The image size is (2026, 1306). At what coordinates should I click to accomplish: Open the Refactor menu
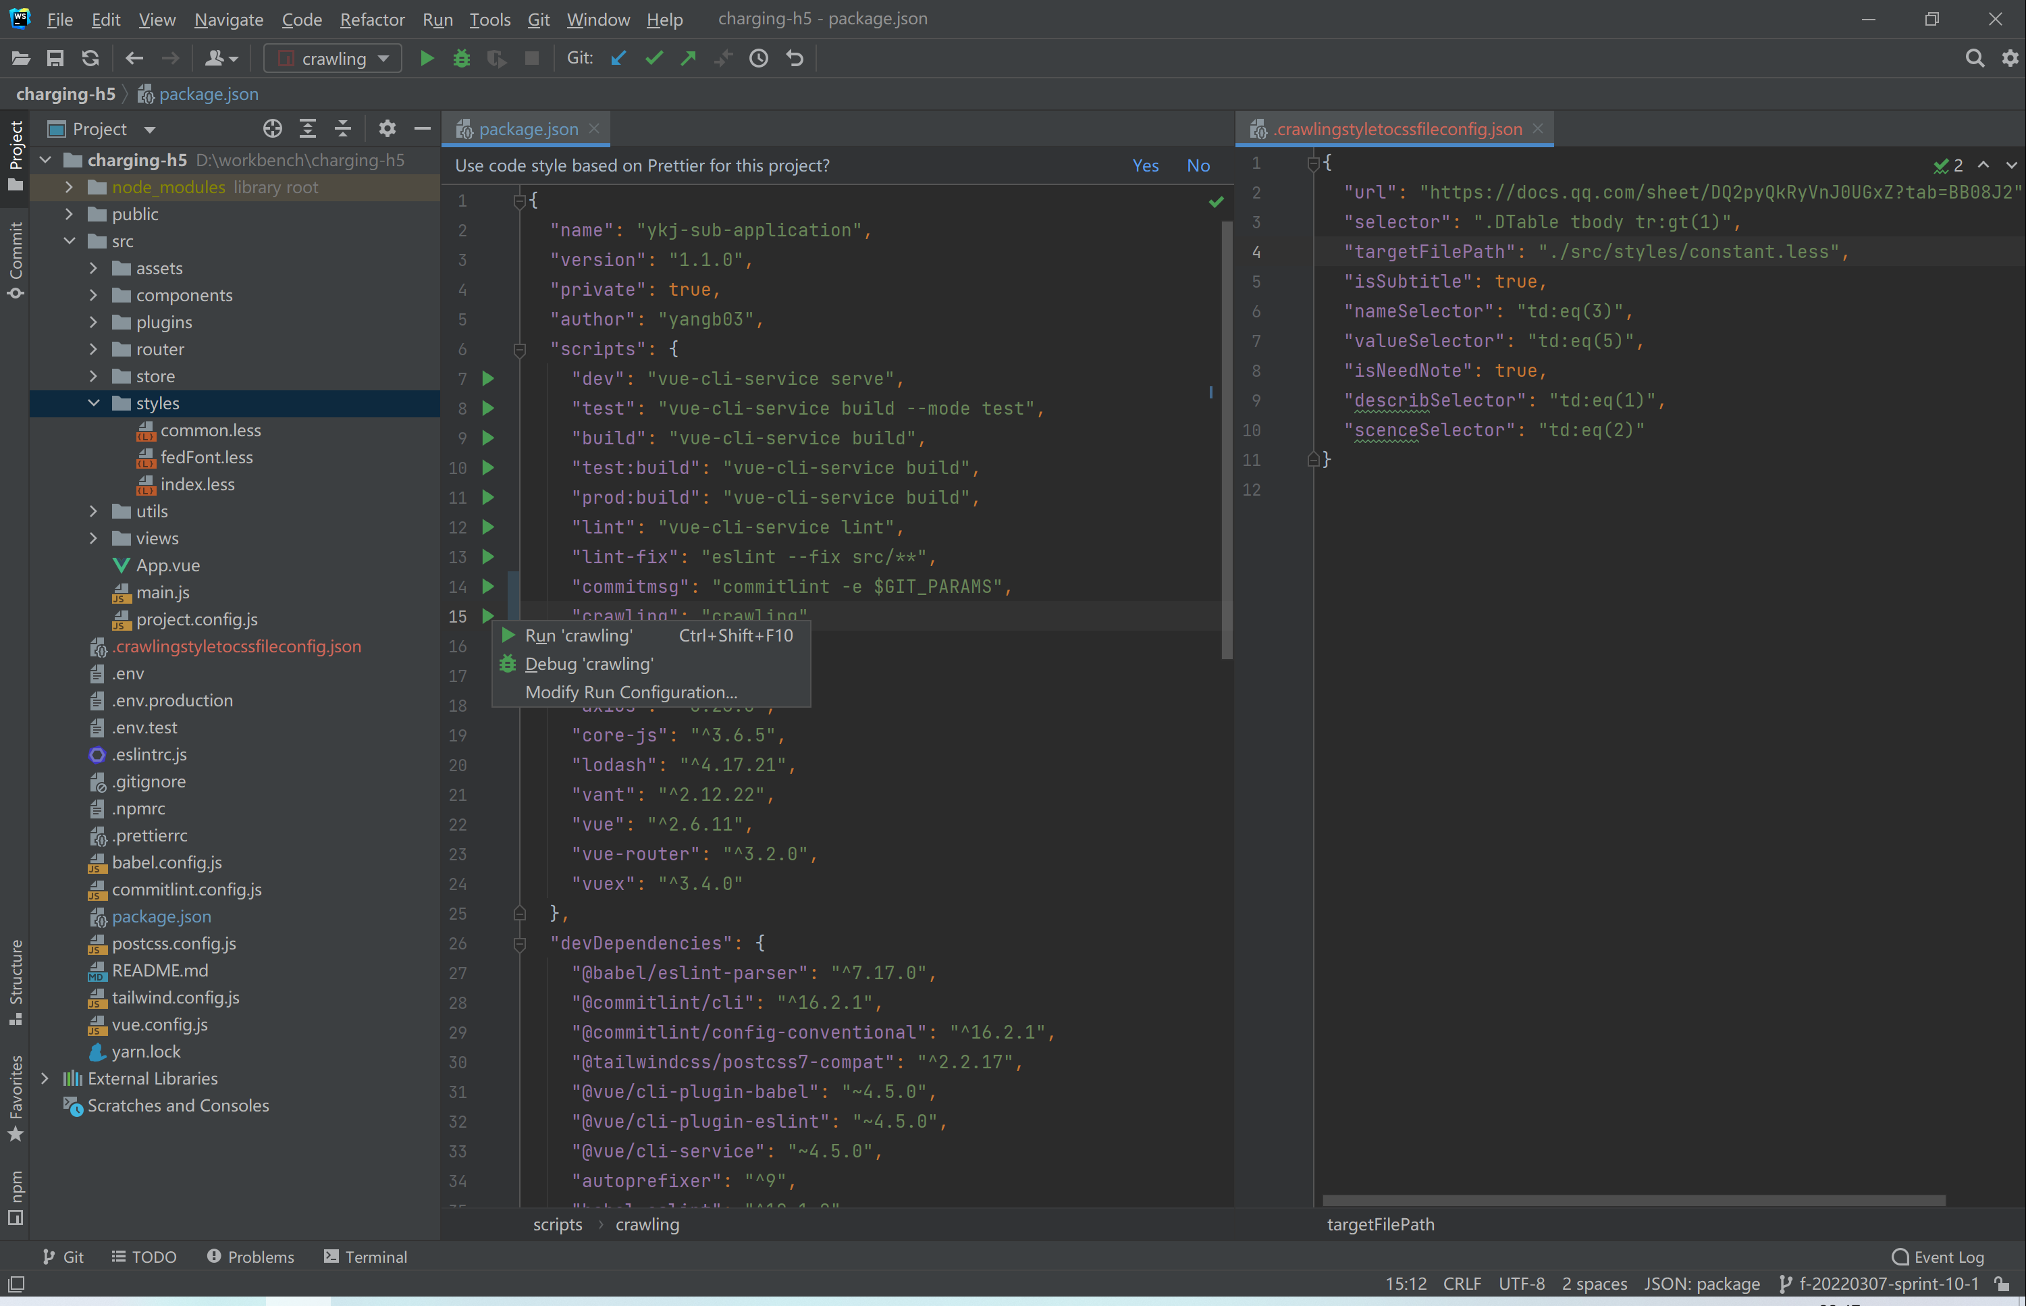point(371,19)
